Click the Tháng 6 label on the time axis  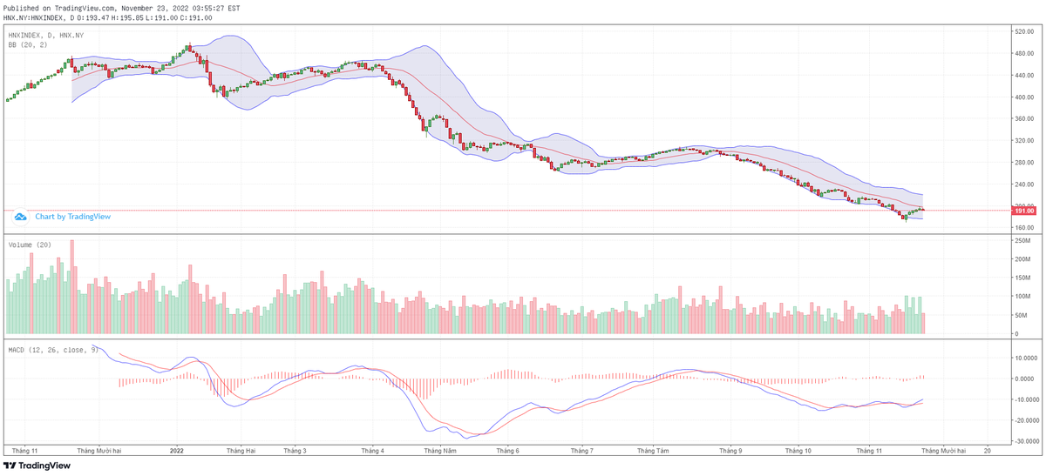pyautogui.click(x=508, y=451)
